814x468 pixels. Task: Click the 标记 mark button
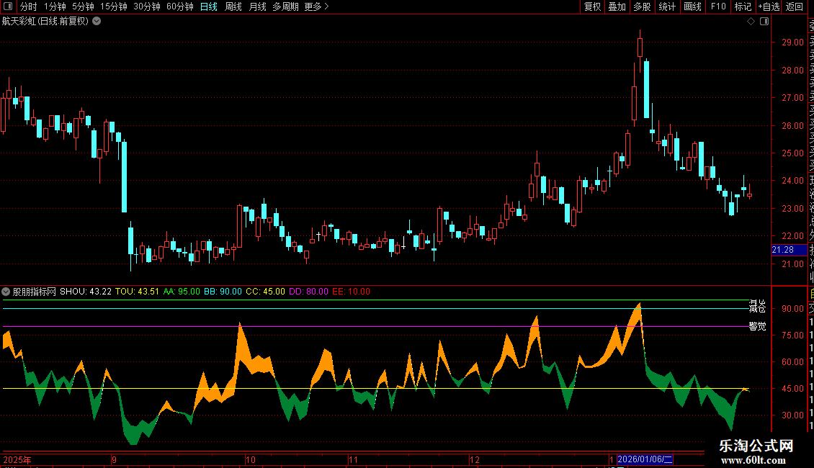743,6
